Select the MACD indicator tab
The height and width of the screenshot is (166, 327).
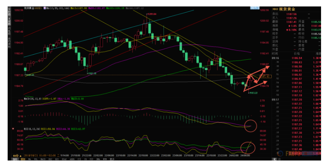pos(43,159)
